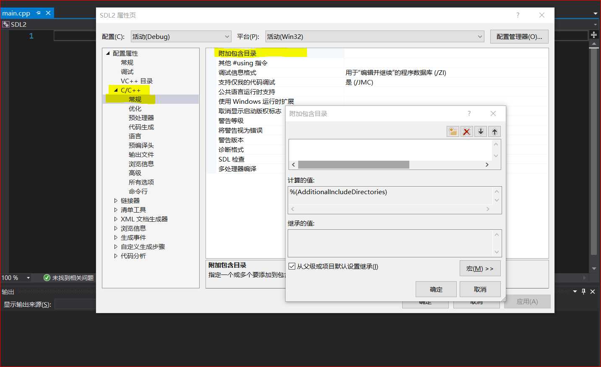The height and width of the screenshot is (367, 601).
Task: Close the 输出 output panel
Action: [593, 292]
